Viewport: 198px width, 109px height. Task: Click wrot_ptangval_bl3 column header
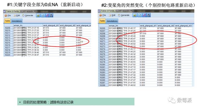click(183, 26)
